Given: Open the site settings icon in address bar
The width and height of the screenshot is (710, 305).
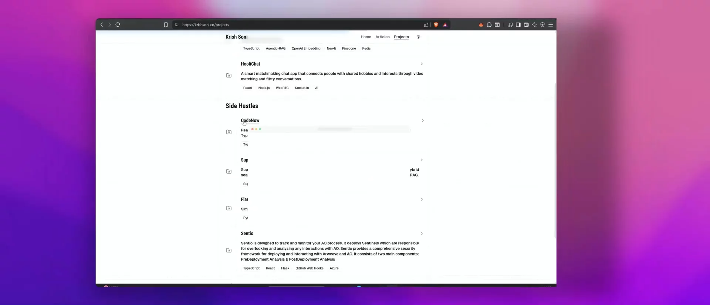Looking at the screenshot, I should pyautogui.click(x=176, y=25).
